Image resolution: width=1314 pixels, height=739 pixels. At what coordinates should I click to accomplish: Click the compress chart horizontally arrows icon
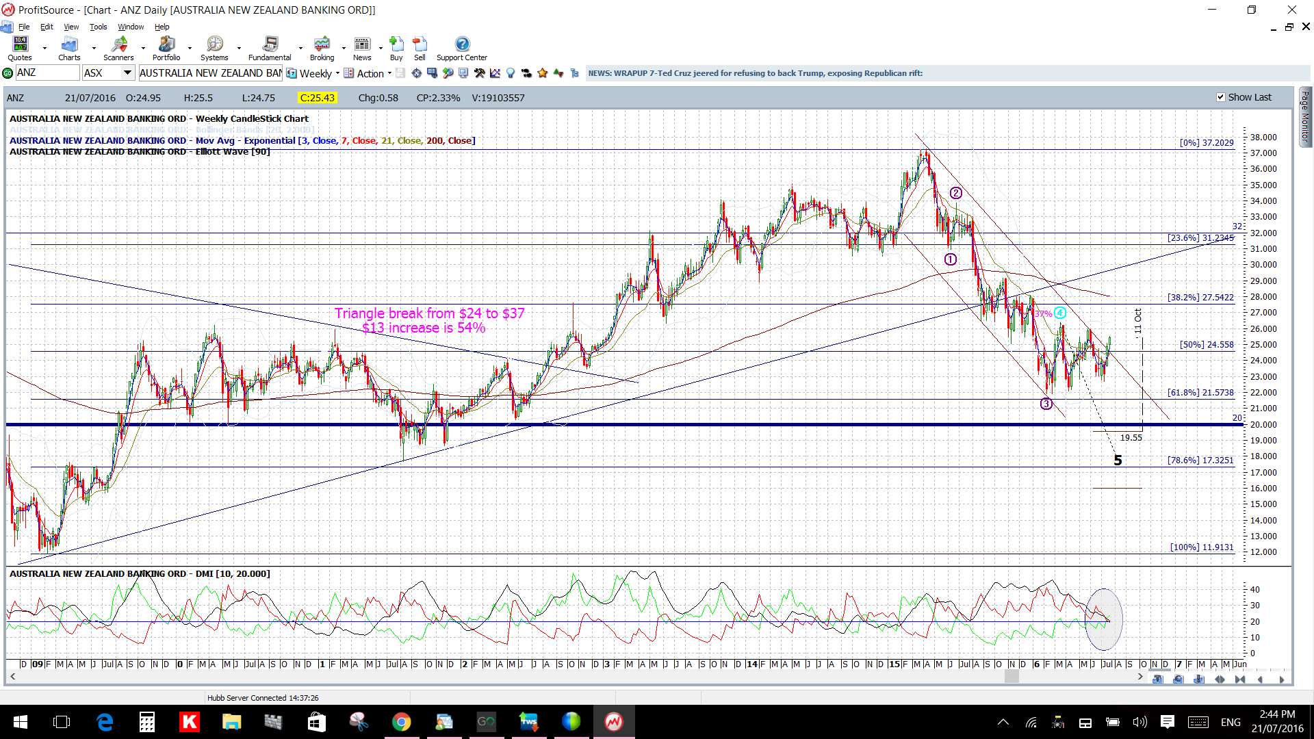coord(1239,679)
